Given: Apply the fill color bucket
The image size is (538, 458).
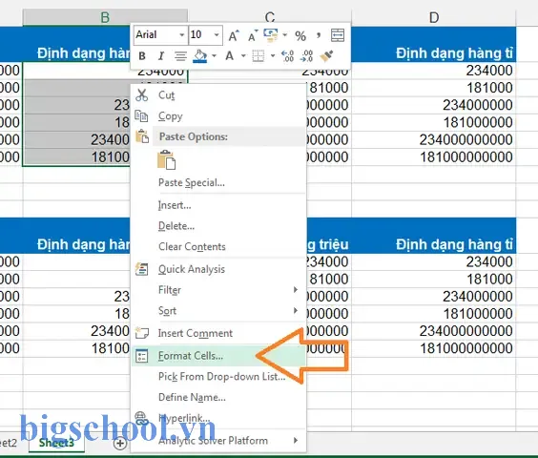Looking at the screenshot, I should pos(200,55).
